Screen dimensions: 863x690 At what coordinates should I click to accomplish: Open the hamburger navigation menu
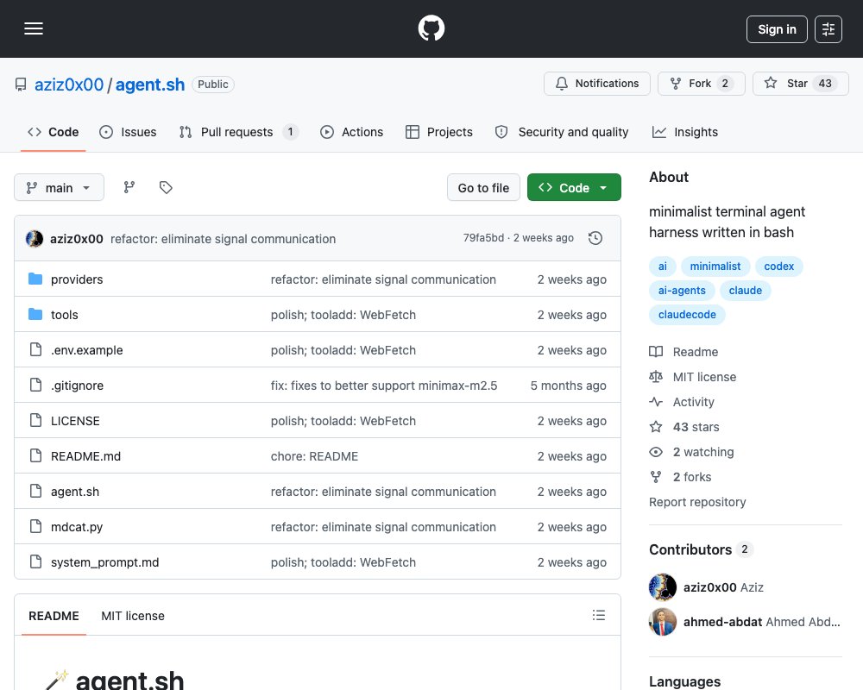pyautogui.click(x=34, y=28)
